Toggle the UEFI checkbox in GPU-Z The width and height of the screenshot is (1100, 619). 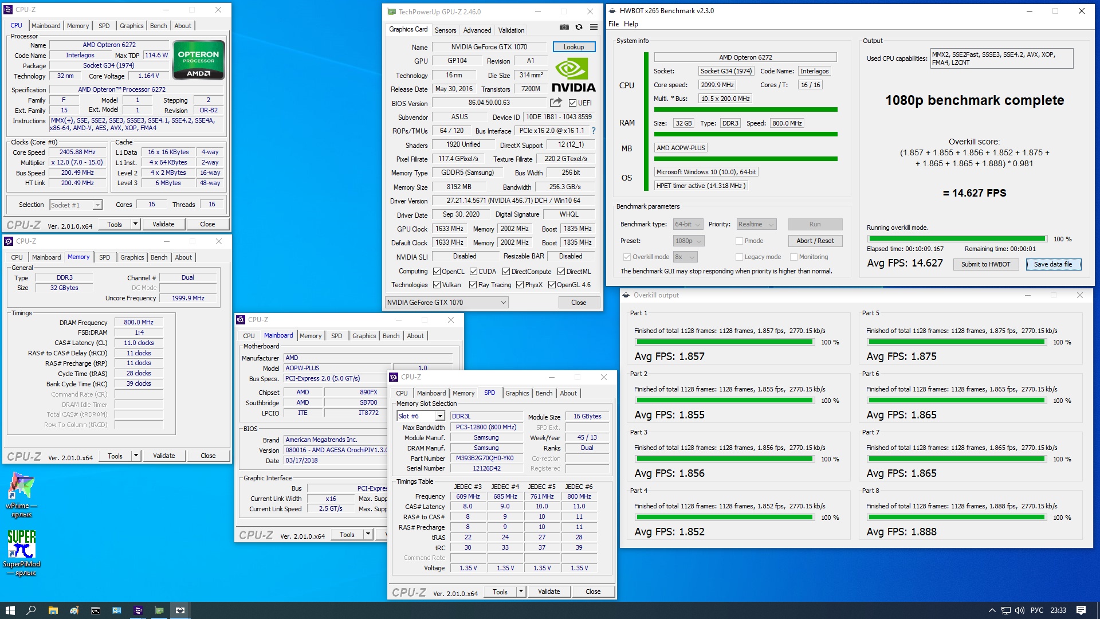(572, 103)
